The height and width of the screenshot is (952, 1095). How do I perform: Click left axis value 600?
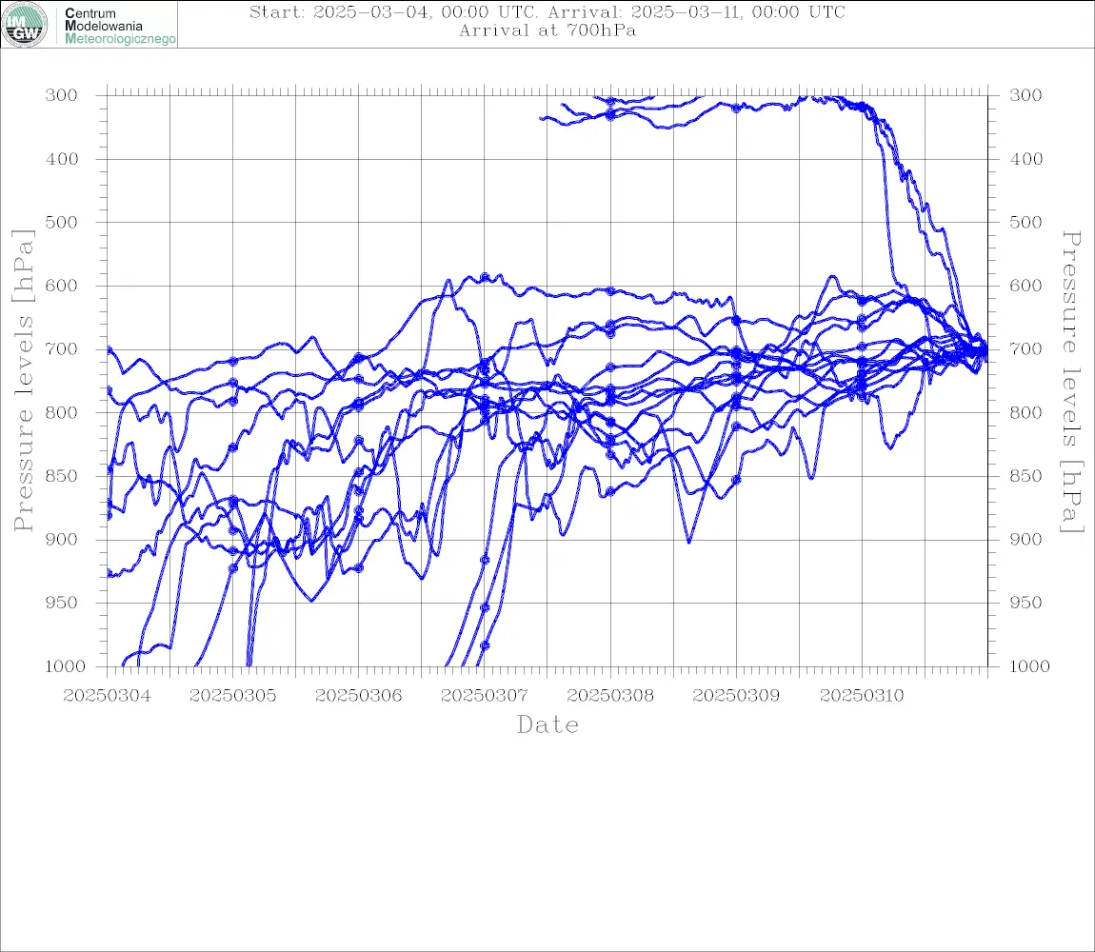pos(62,286)
